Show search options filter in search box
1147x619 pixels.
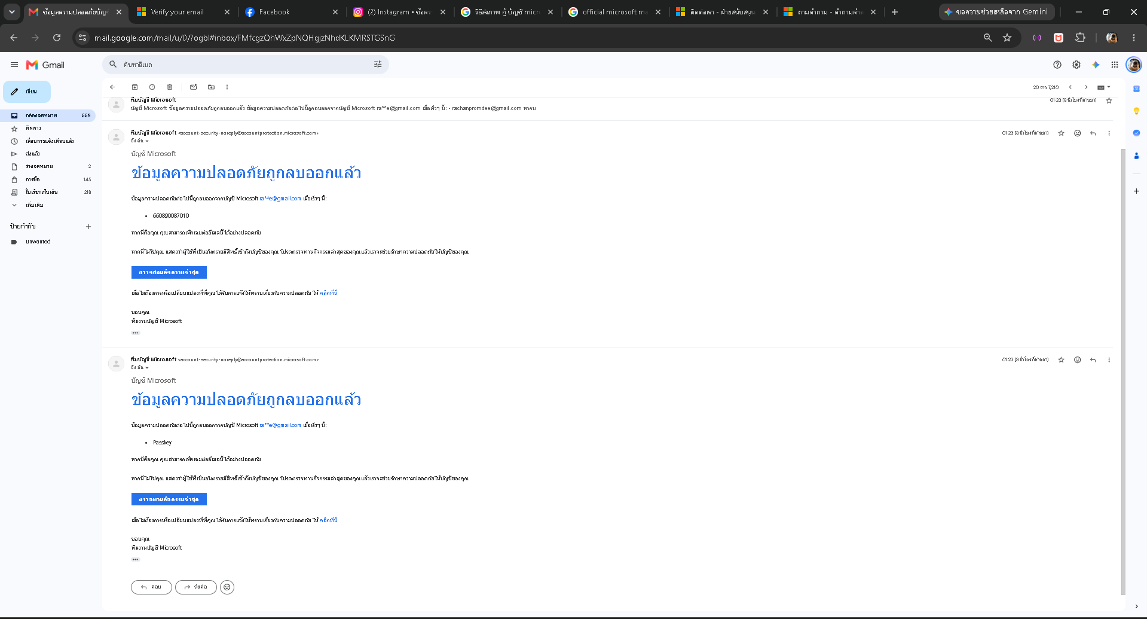pos(378,65)
